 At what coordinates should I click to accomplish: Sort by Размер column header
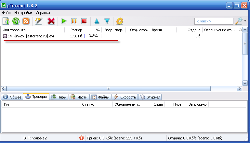click(x=74, y=30)
